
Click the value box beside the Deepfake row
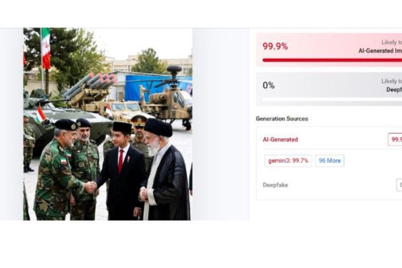[x=399, y=185]
